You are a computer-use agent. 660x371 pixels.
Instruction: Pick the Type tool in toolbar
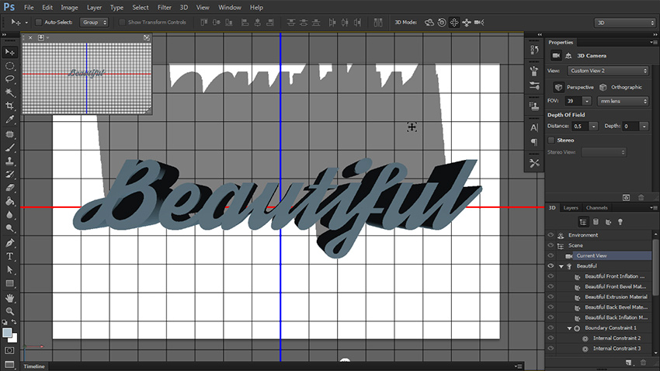pyautogui.click(x=9, y=255)
